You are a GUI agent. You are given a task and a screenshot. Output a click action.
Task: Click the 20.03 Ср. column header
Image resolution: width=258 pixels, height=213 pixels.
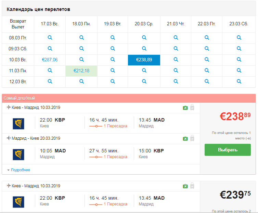[144, 24]
